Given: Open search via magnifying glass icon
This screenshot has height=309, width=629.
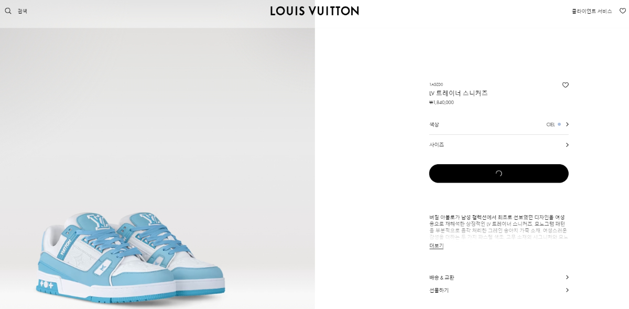Looking at the screenshot, I should coord(8,11).
